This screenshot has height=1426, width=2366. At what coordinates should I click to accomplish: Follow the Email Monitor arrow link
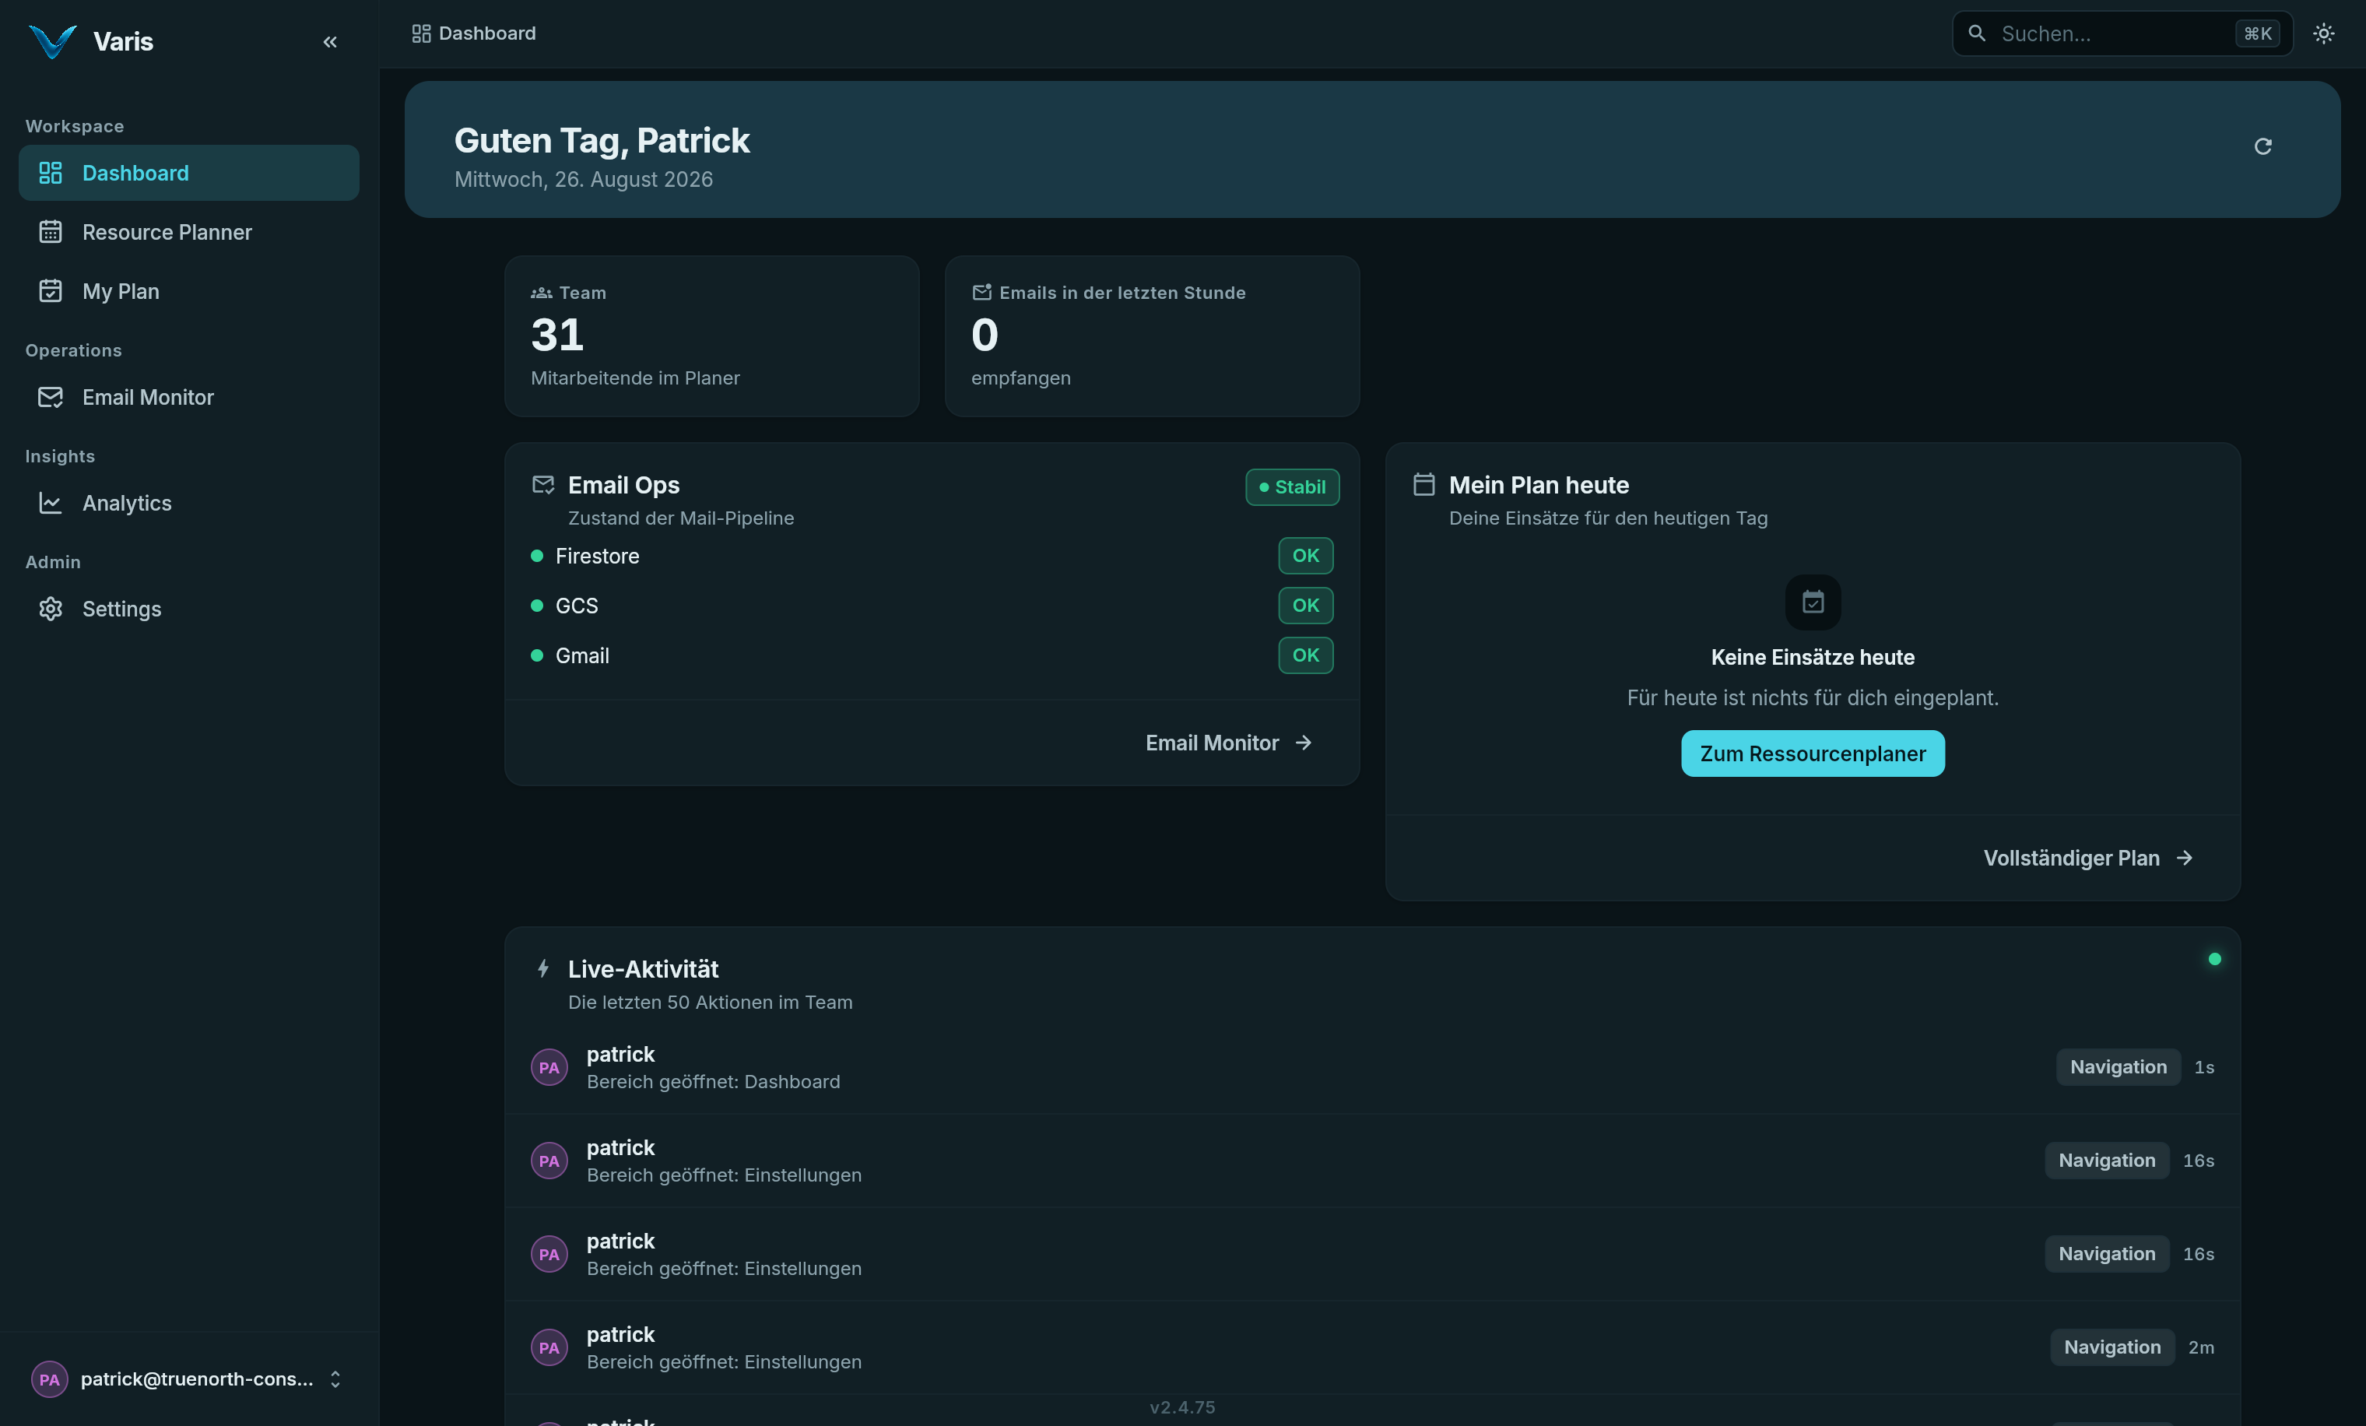(1229, 743)
